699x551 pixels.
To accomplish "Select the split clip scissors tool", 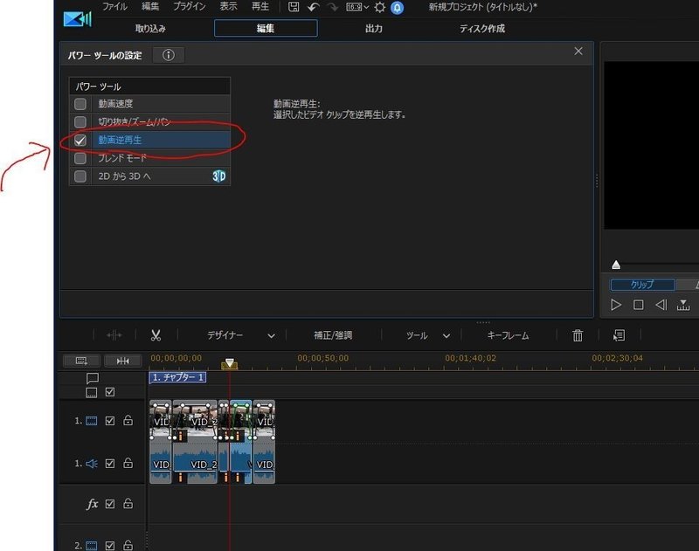I will pyautogui.click(x=156, y=334).
